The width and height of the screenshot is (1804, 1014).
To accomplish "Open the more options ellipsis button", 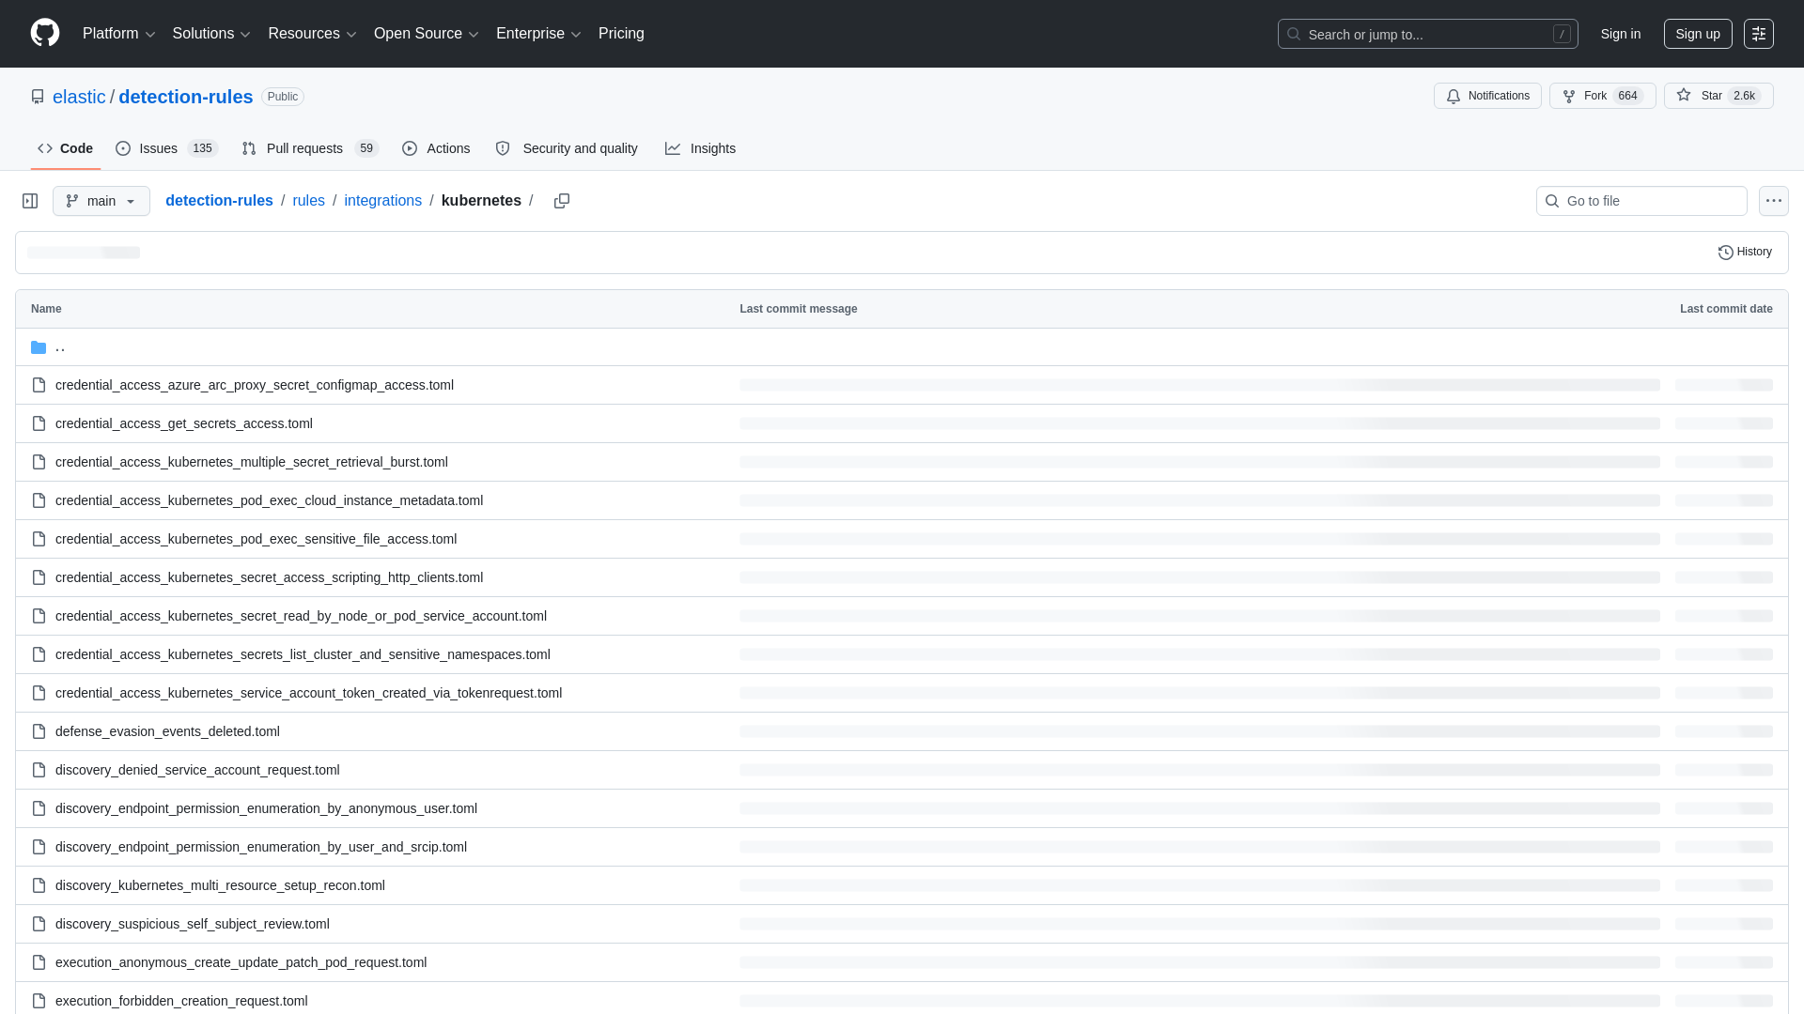I will click(x=1774, y=201).
